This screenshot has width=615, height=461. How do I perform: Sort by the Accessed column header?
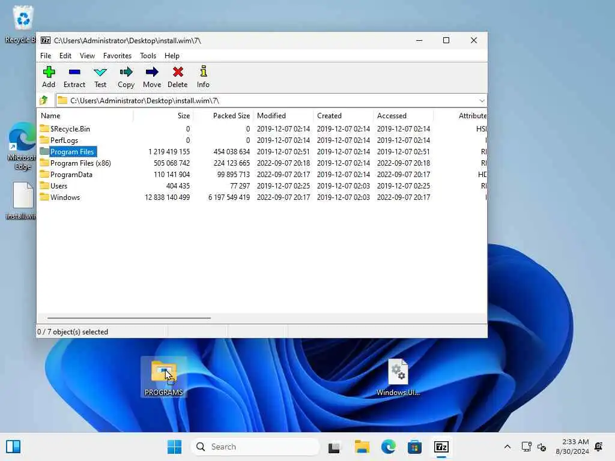pos(403,116)
